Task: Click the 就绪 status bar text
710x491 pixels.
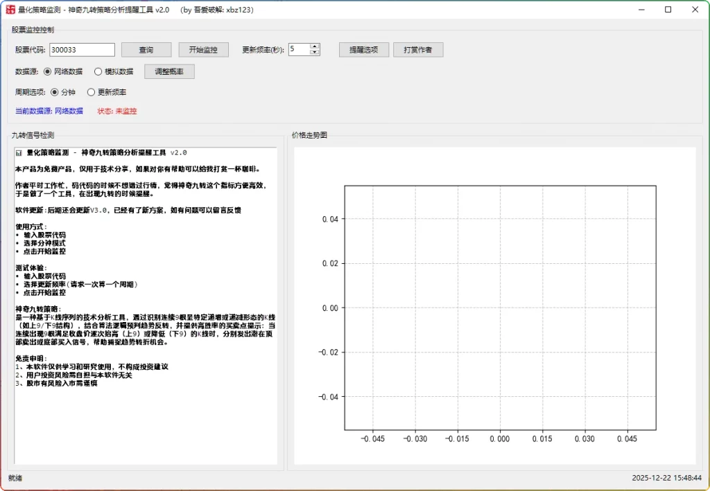Action: pyautogui.click(x=15, y=478)
